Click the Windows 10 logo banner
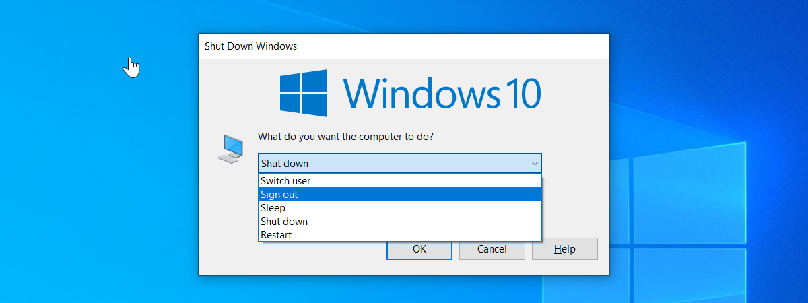The width and height of the screenshot is (808, 303). coord(410,92)
